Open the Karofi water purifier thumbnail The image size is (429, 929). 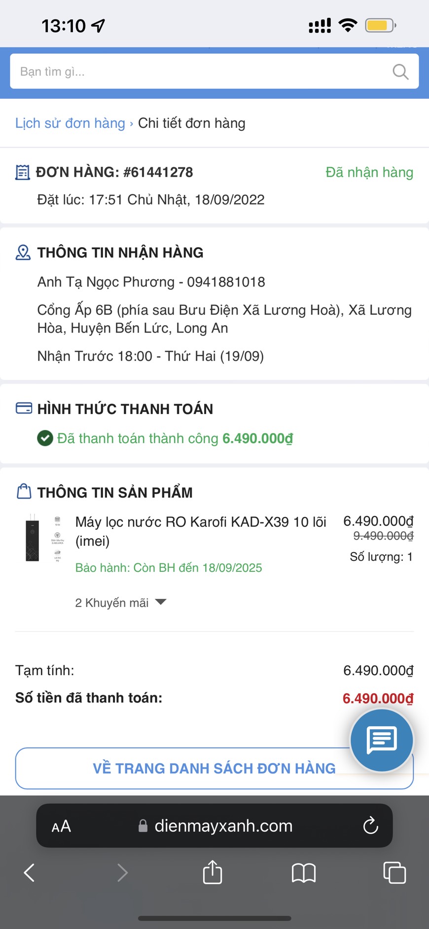click(43, 538)
